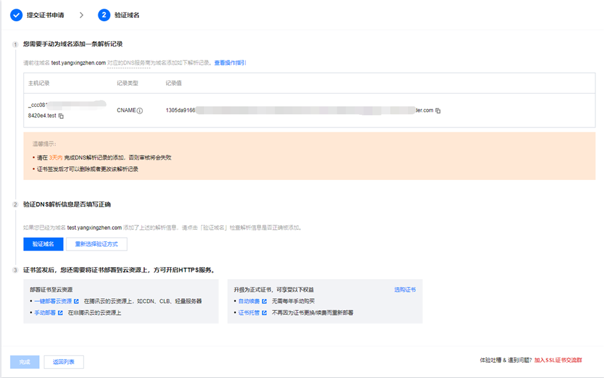Viewport: 604px width, 378px height.
Task: Click the 完成 button
Action: click(x=25, y=362)
